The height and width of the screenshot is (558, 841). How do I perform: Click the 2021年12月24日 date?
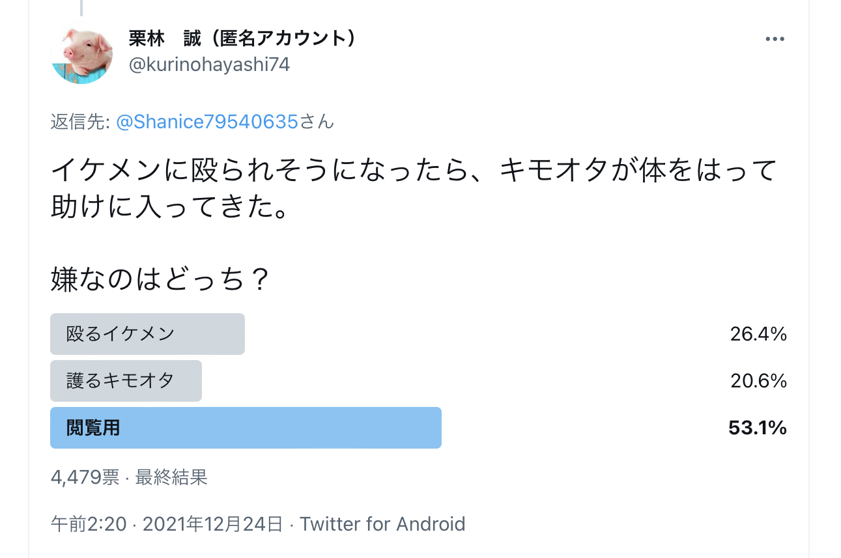point(212,524)
